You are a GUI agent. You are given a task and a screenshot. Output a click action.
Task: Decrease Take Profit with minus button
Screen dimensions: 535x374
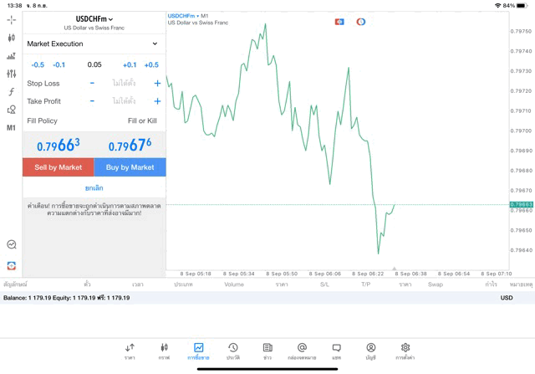pos(92,101)
